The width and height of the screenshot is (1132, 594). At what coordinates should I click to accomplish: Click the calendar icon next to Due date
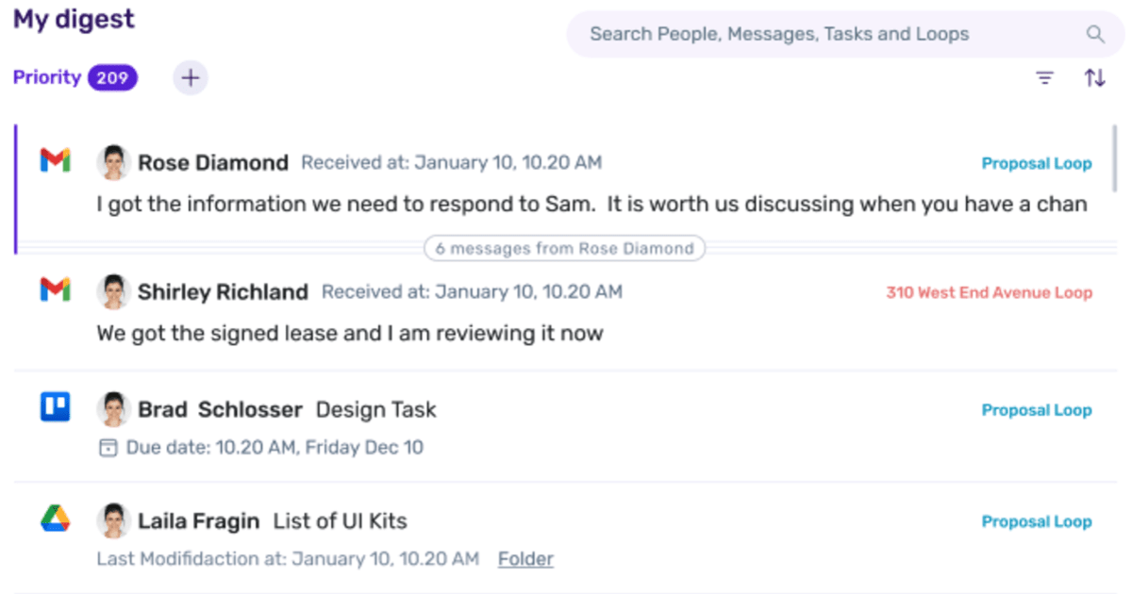pos(108,448)
